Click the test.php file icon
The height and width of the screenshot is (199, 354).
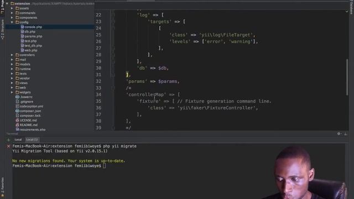[22, 41]
